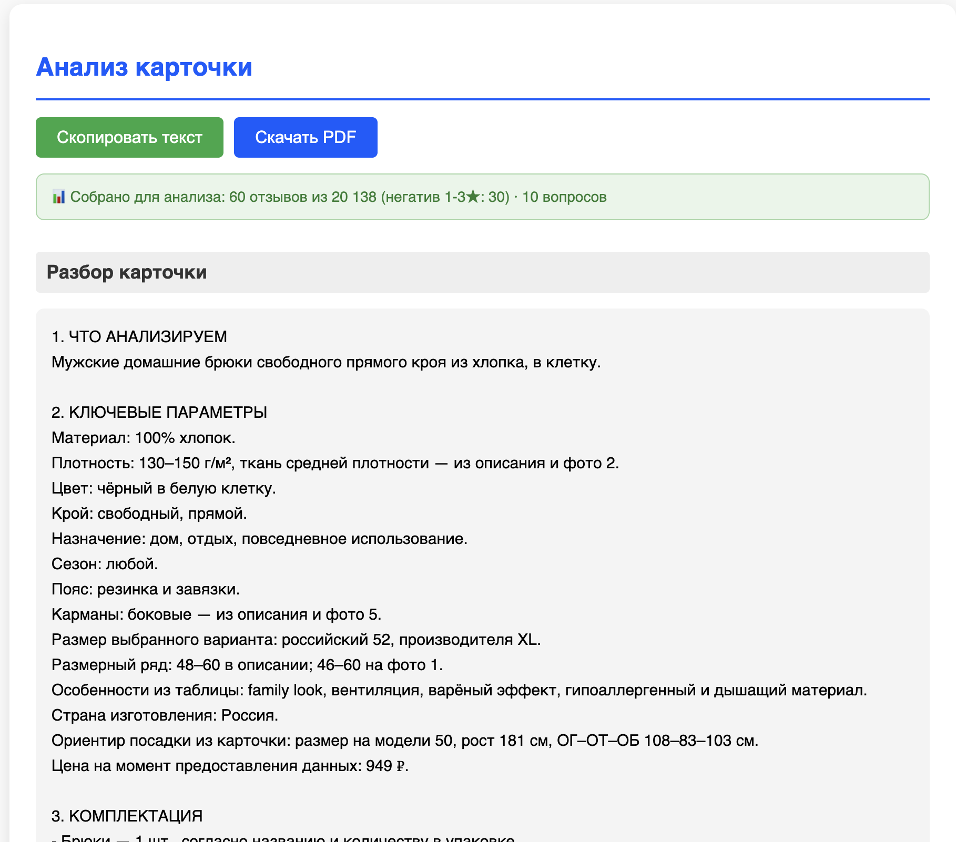
Task: Click the green Скопировать текст button
Action: (129, 137)
